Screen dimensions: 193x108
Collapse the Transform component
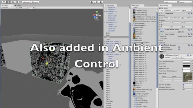160,13
